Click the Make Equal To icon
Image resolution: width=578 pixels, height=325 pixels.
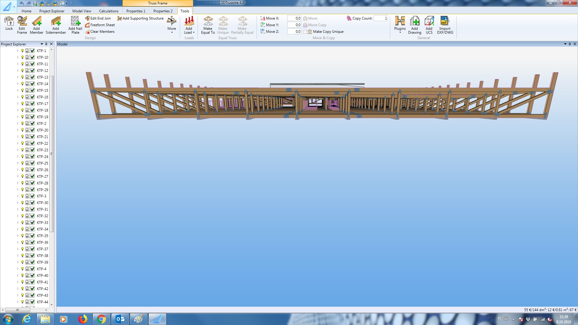(208, 21)
